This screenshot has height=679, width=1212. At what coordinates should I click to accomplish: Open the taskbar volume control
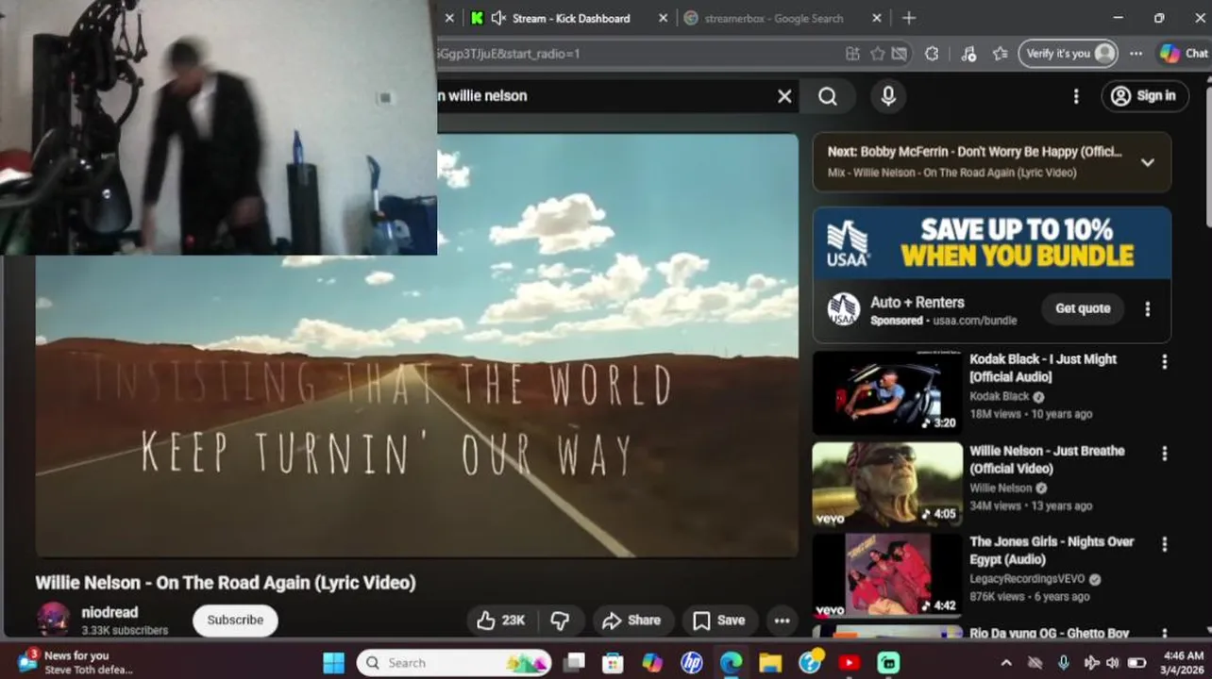tap(1113, 663)
